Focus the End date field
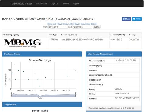This screenshot has width=144, height=112. 82,27
